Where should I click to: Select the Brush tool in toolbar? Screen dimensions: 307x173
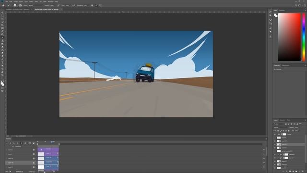[2, 37]
